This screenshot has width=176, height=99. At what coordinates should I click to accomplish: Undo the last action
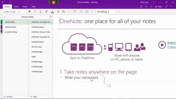click(146, 7)
